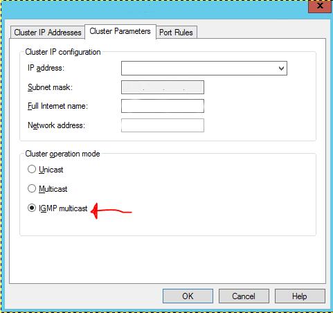Open Help for this dialog
The width and height of the screenshot is (333, 313).
point(300,296)
